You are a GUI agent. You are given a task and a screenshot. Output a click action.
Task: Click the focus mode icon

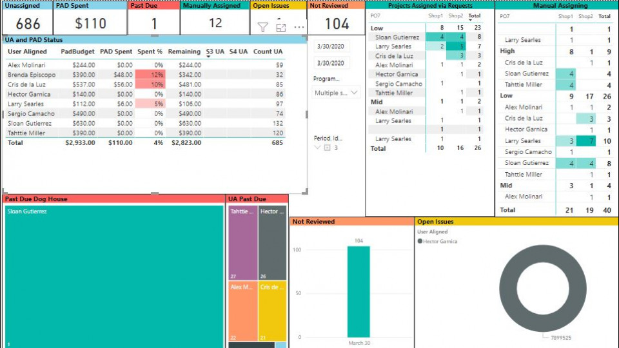[281, 27]
